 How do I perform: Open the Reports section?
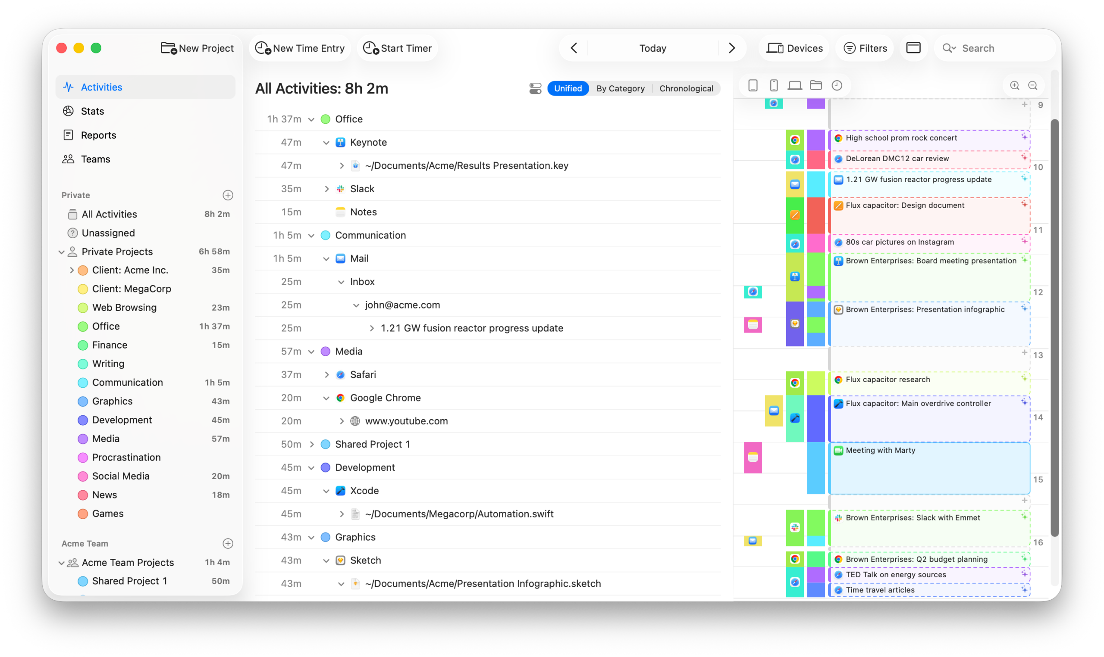coord(98,135)
